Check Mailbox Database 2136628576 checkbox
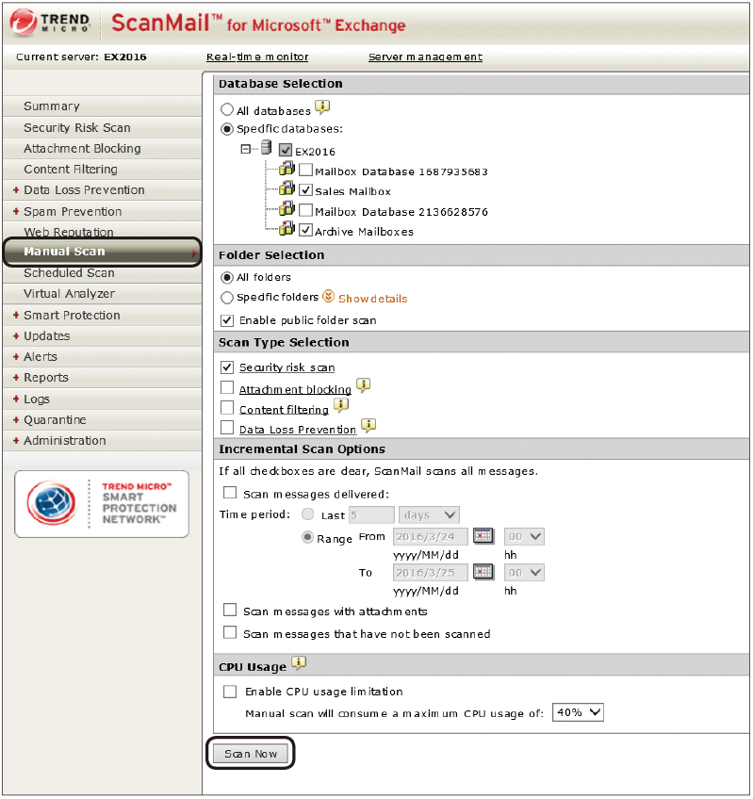The height and width of the screenshot is (799, 753). point(306,210)
